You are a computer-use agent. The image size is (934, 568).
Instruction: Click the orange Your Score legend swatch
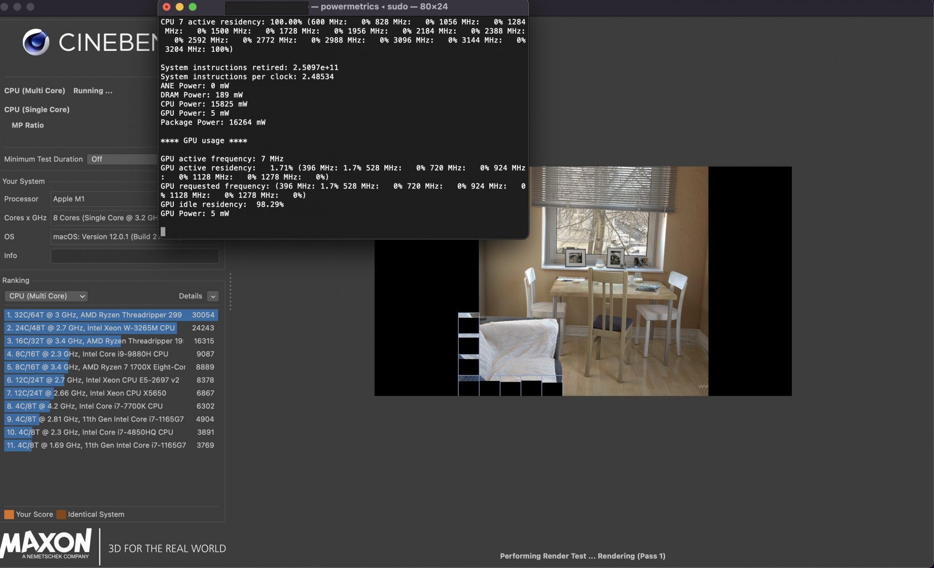(9, 514)
